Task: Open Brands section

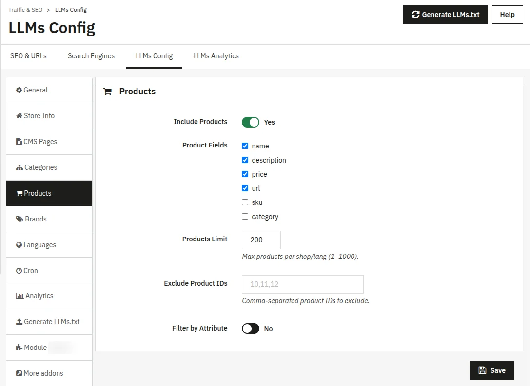Action: coord(49,219)
